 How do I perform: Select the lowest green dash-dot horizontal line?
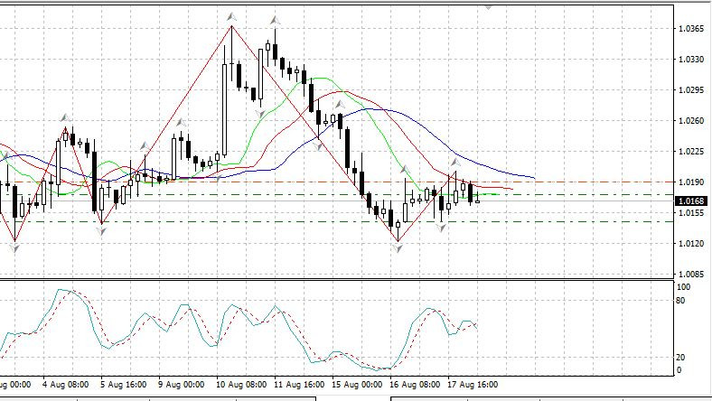[587, 221]
